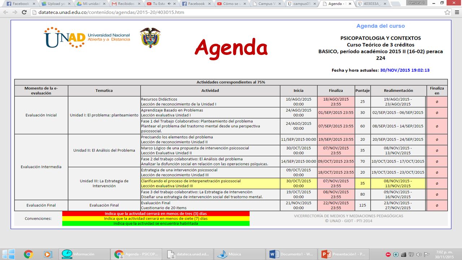The height and width of the screenshot is (260, 462).
Task: Open the green e tray icon
Action: tap(396, 254)
